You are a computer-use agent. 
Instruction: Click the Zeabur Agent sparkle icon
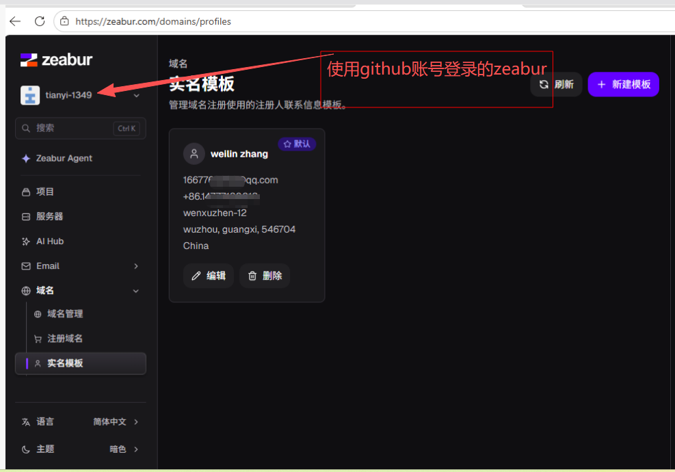click(x=26, y=159)
